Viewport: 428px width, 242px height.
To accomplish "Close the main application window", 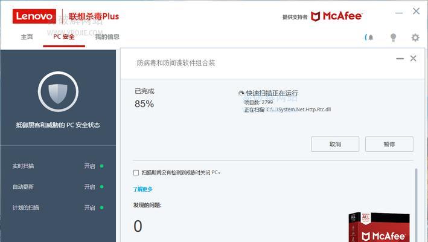I will [x=416, y=11].
